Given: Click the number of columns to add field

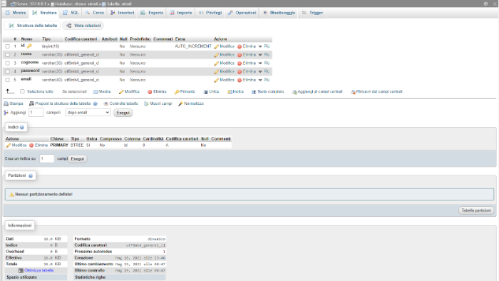Looking at the screenshot, I should pos(36,113).
